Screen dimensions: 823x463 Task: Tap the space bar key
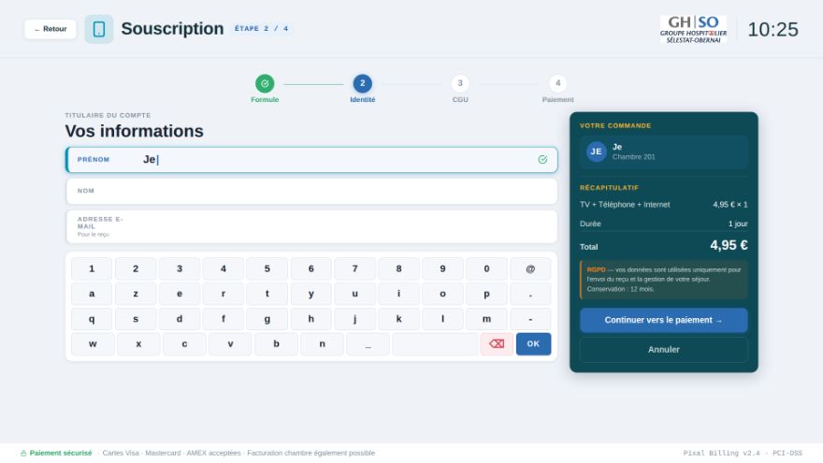[x=435, y=344]
